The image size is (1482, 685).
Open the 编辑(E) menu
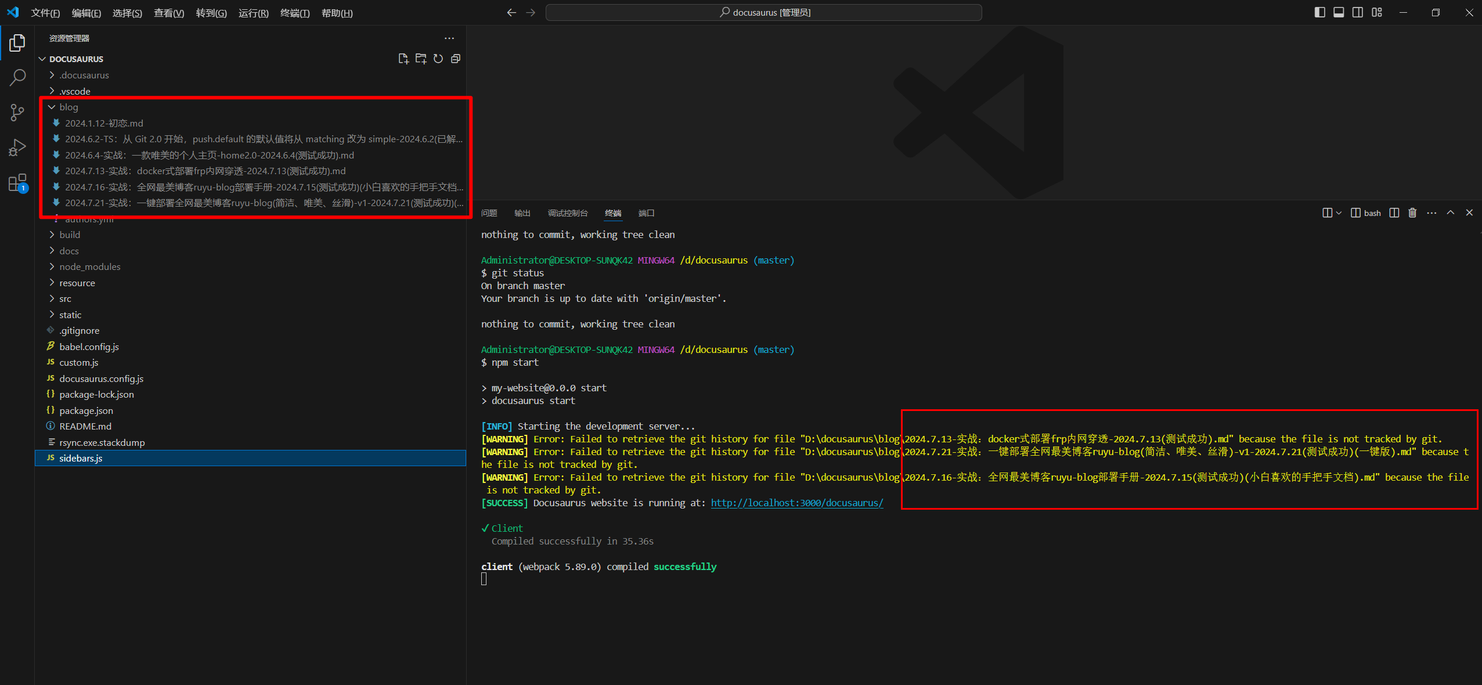point(86,13)
